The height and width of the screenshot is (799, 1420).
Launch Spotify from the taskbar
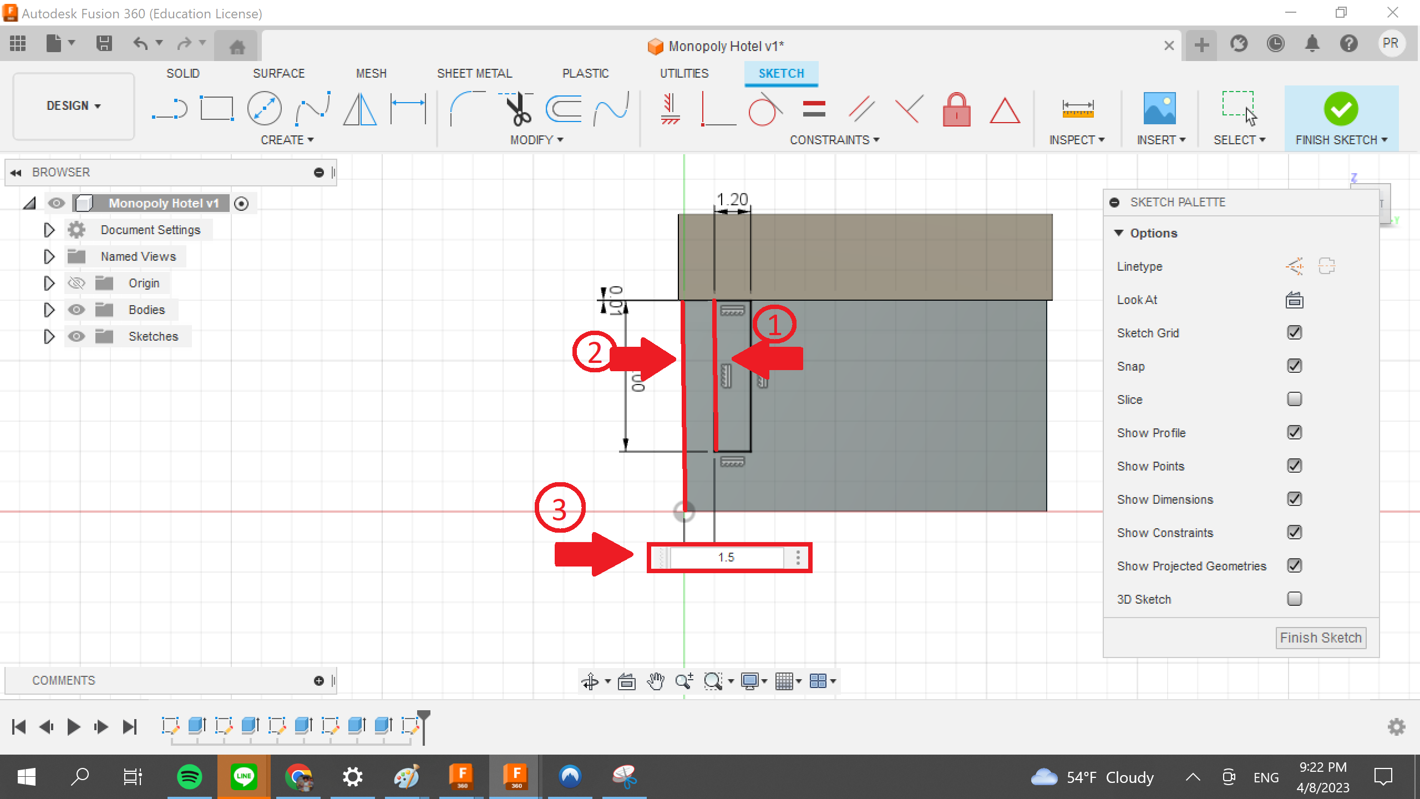coord(189,777)
